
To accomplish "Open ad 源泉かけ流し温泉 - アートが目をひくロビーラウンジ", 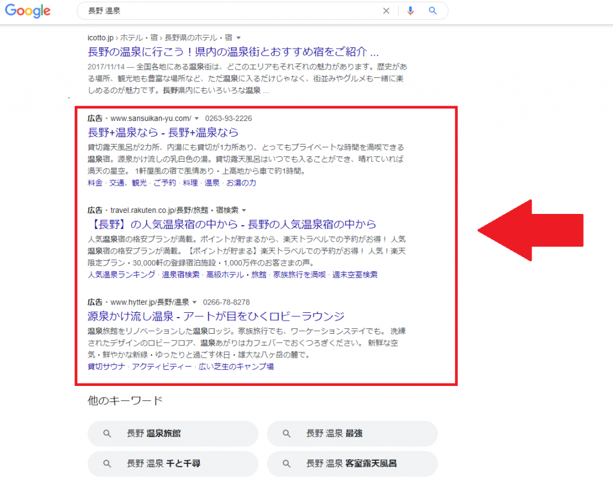I will click(x=216, y=316).
